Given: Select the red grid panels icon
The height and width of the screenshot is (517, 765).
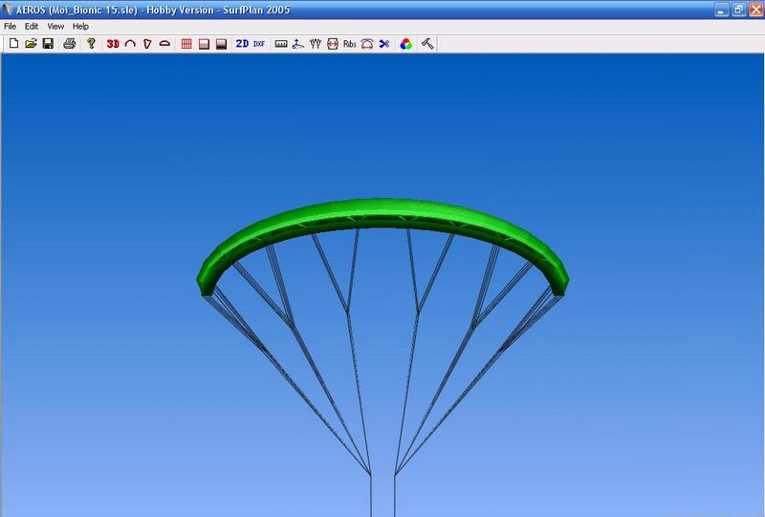Looking at the screenshot, I should [186, 44].
